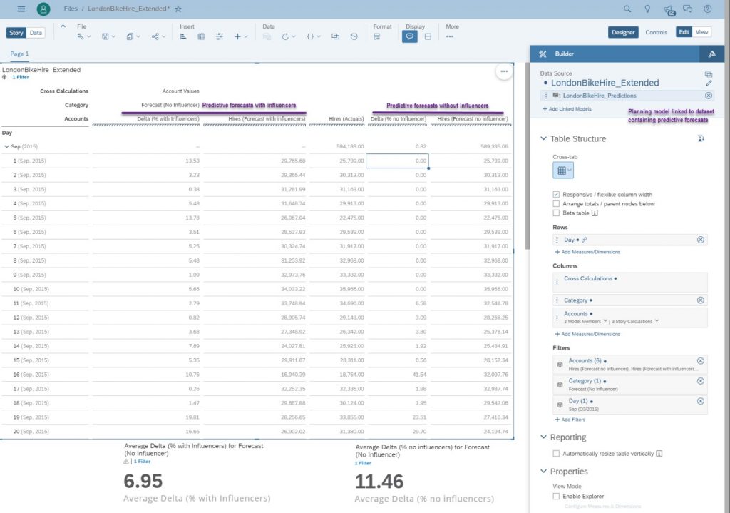The image size is (730, 513).
Task: Click the layout icon under Format
Action: click(376, 36)
